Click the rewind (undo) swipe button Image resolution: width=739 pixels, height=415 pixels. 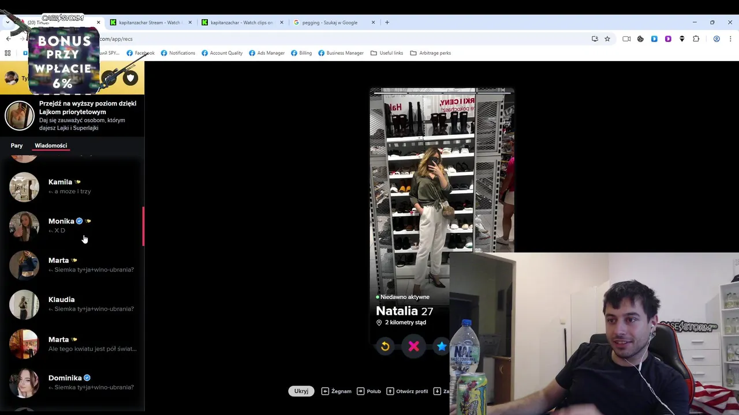point(385,346)
